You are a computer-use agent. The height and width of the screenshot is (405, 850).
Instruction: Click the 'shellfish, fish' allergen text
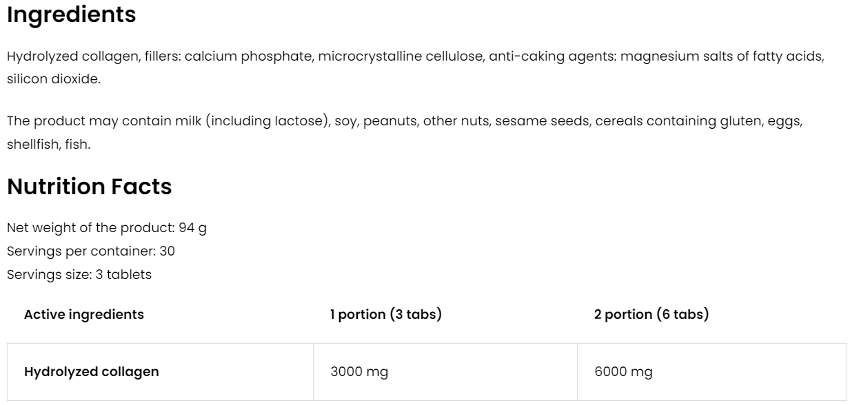[x=48, y=145]
